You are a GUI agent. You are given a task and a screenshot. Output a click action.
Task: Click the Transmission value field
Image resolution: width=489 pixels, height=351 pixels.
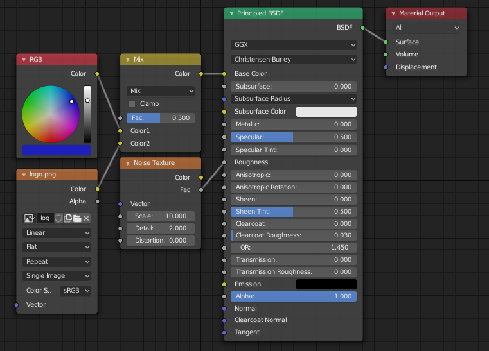point(294,260)
